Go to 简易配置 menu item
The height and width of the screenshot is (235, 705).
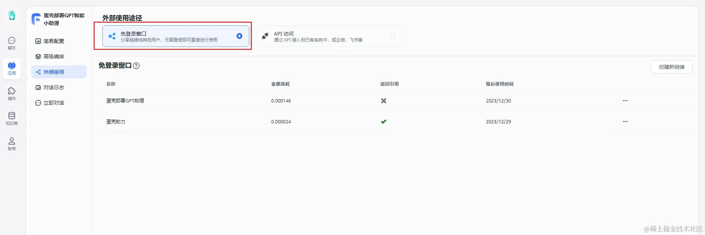(59, 41)
